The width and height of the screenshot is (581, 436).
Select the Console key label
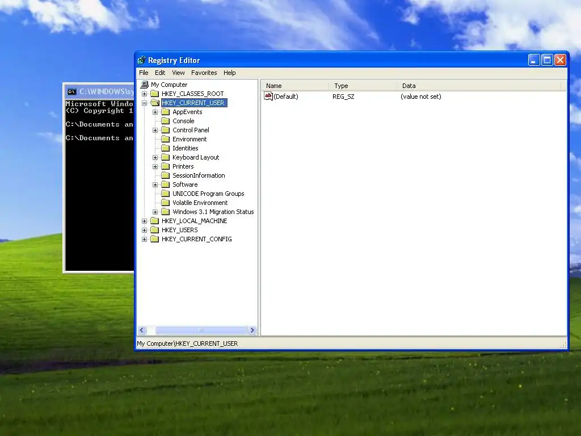183,121
